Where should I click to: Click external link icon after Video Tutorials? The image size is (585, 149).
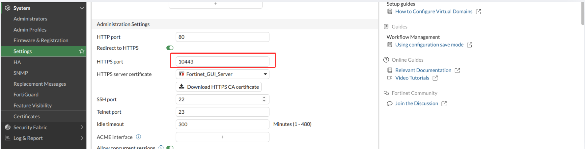click(x=435, y=78)
